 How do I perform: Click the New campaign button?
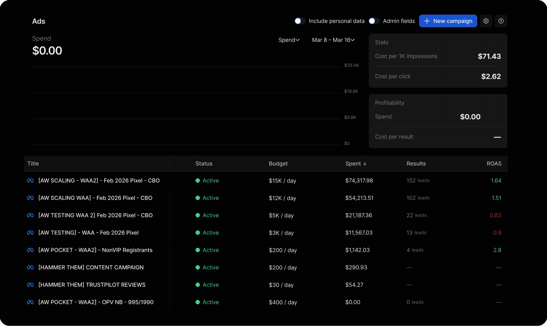click(448, 21)
